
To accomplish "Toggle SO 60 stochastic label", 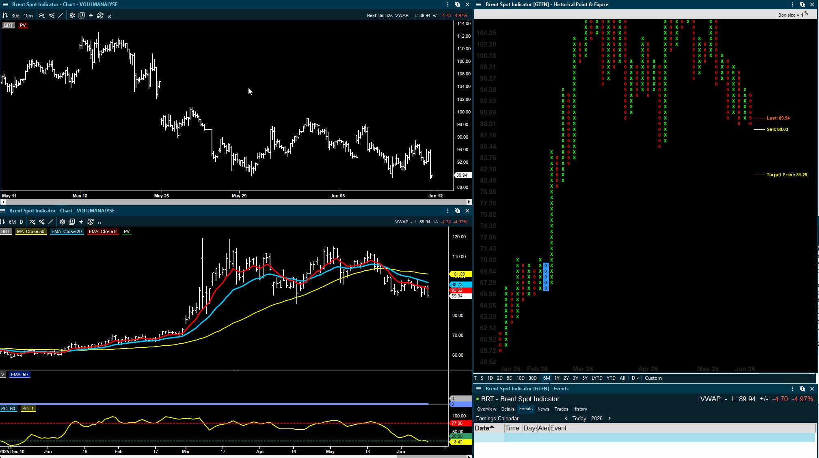I will [8, 409].
